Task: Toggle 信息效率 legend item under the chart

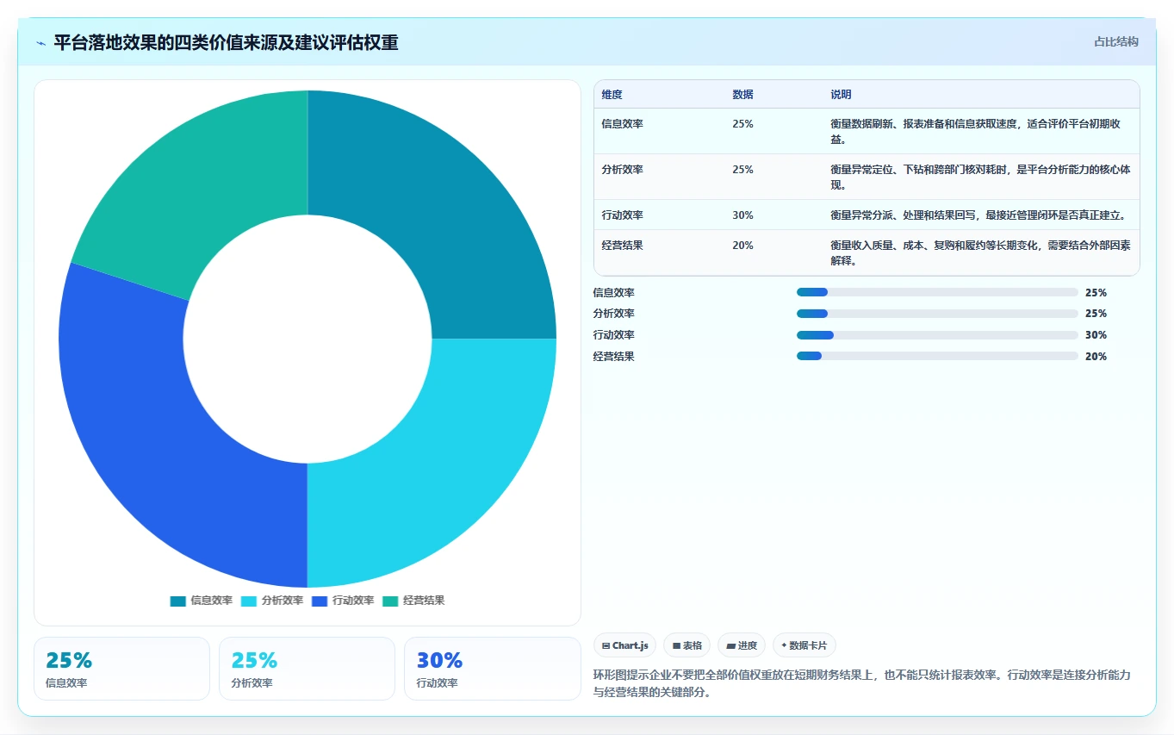Action: point(202,601)
